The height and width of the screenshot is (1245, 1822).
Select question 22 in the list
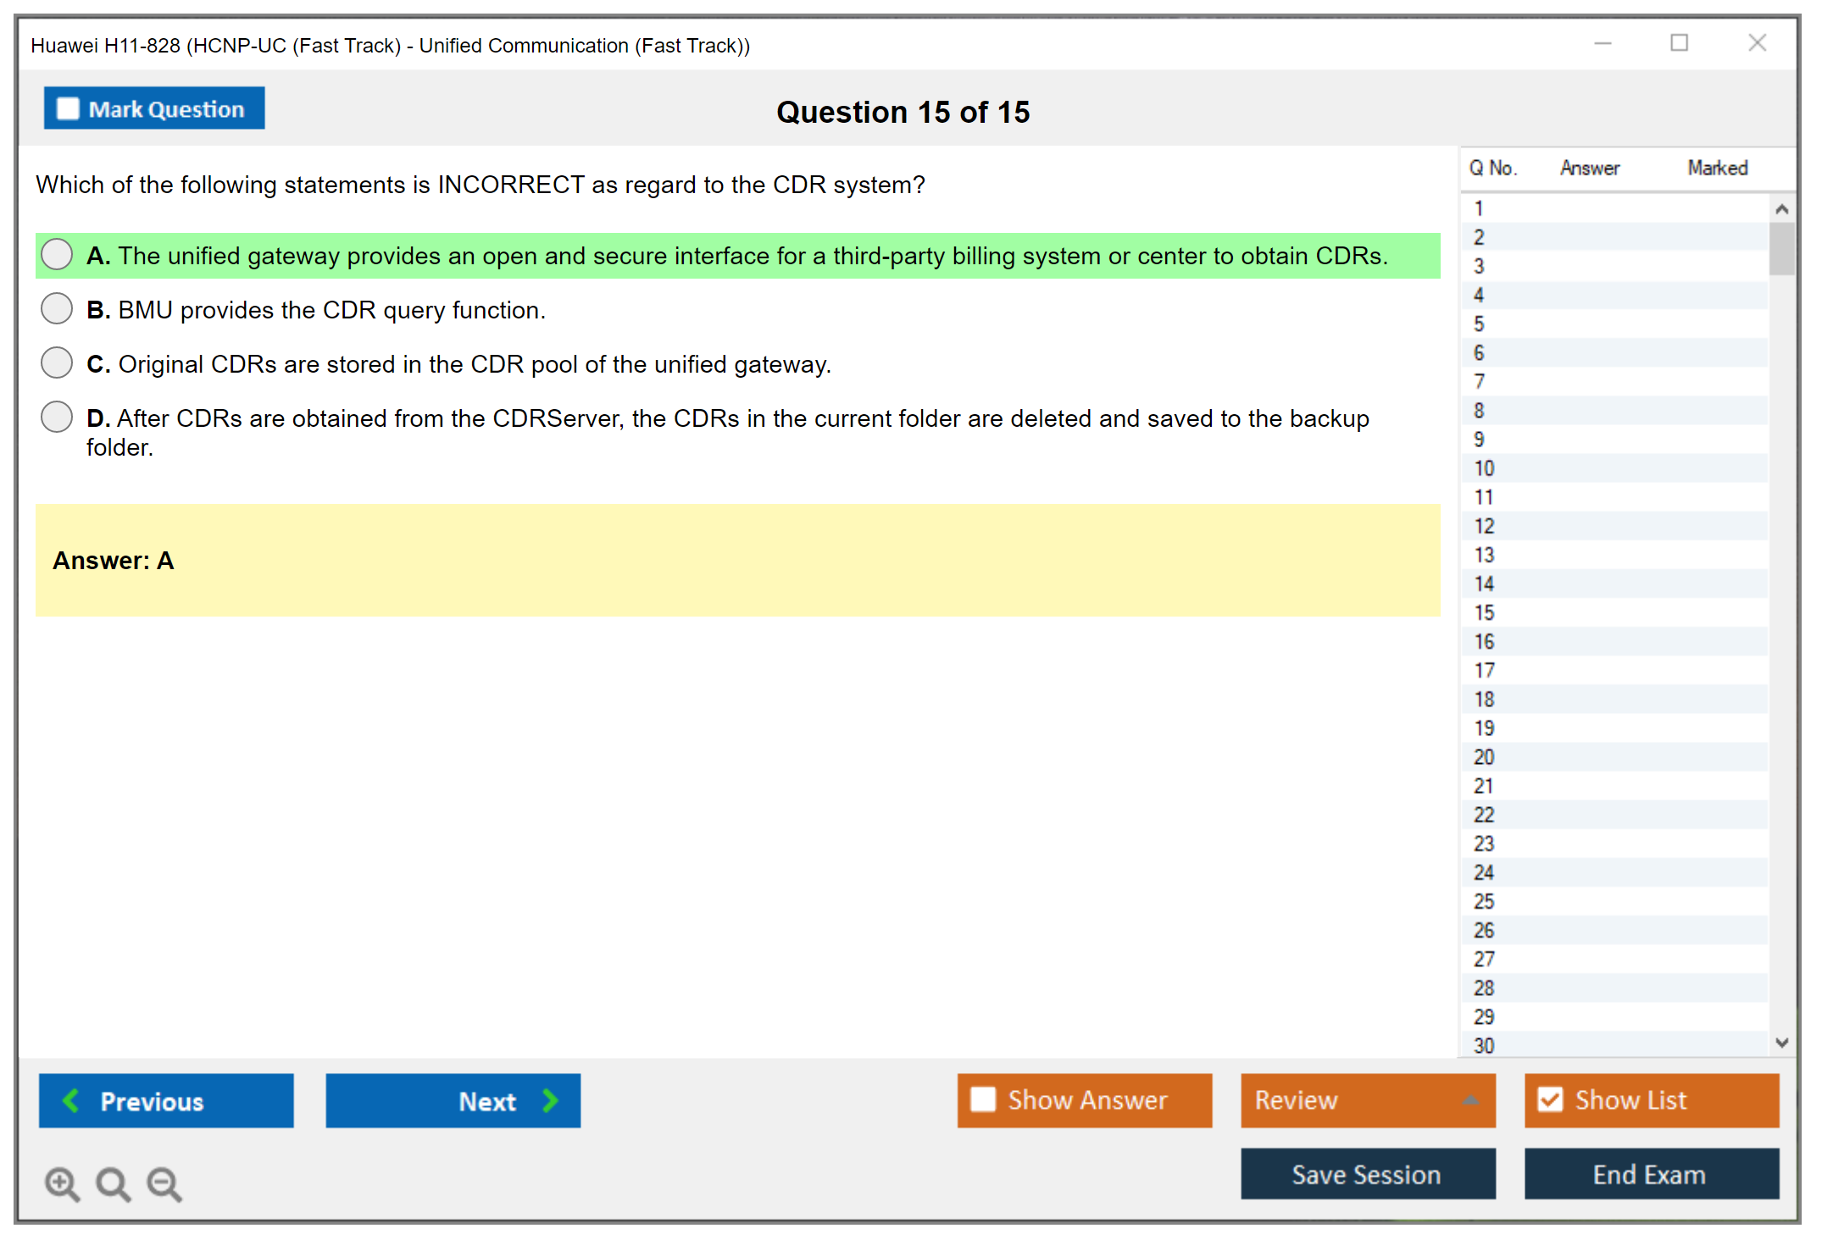pos(1485,815)
